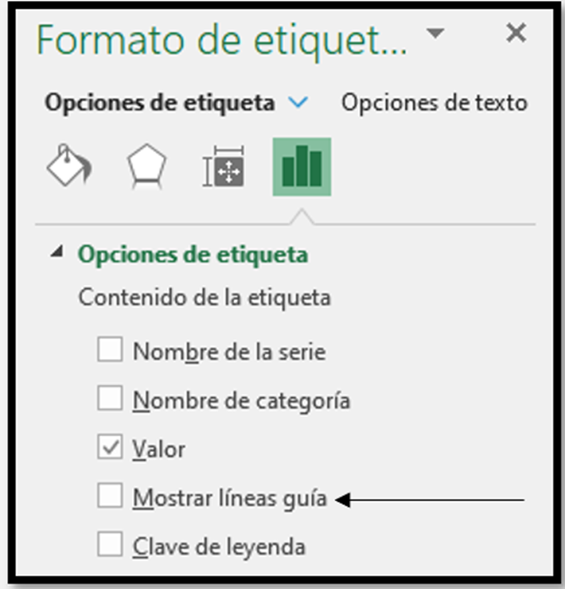The height and width of the screenshot is (589, 565).
Task: Select the bold Opciones de etiqueta tab
Action: [160, 103]
